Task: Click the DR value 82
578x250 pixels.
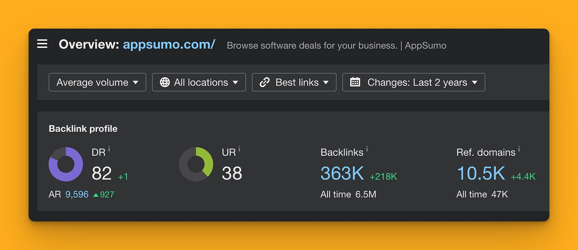Action: click(x=102, y=173)
